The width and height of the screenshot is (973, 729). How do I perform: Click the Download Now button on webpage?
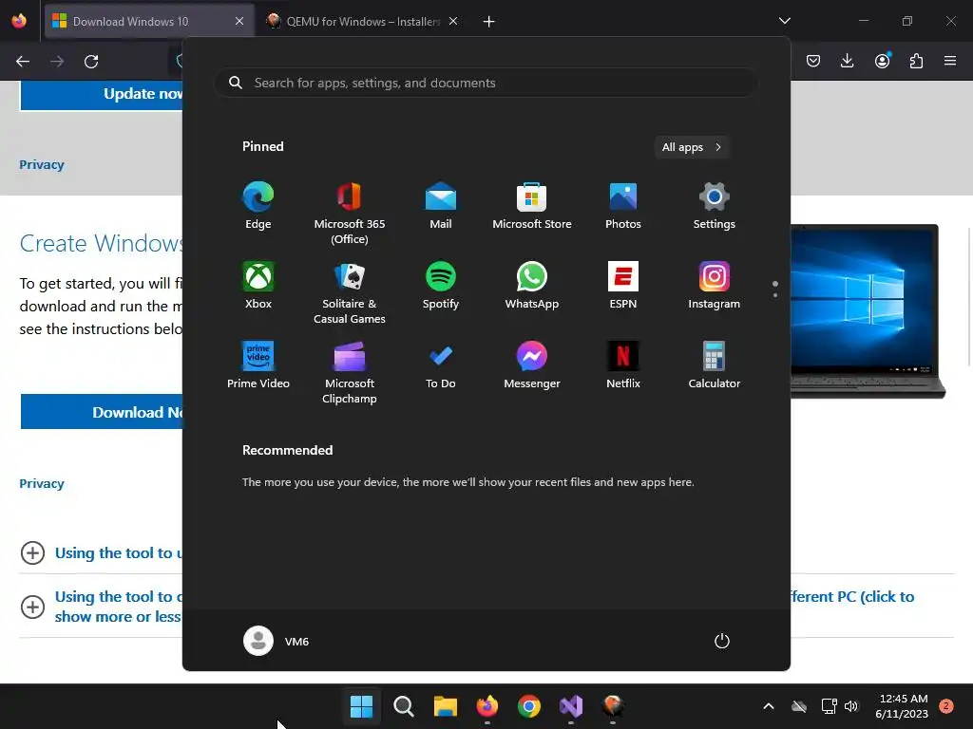[102, 412]
